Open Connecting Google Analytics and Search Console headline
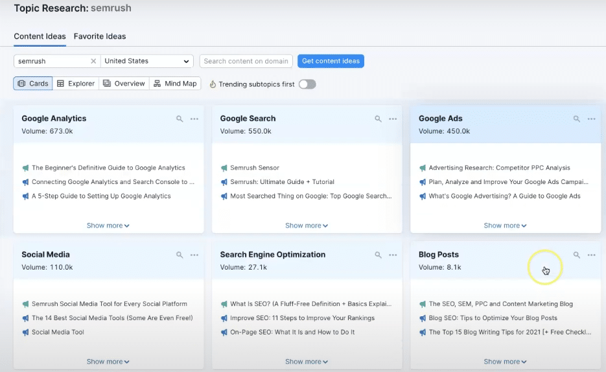The height and width of the screenshot is (372, 606). (x=113, y=182)
